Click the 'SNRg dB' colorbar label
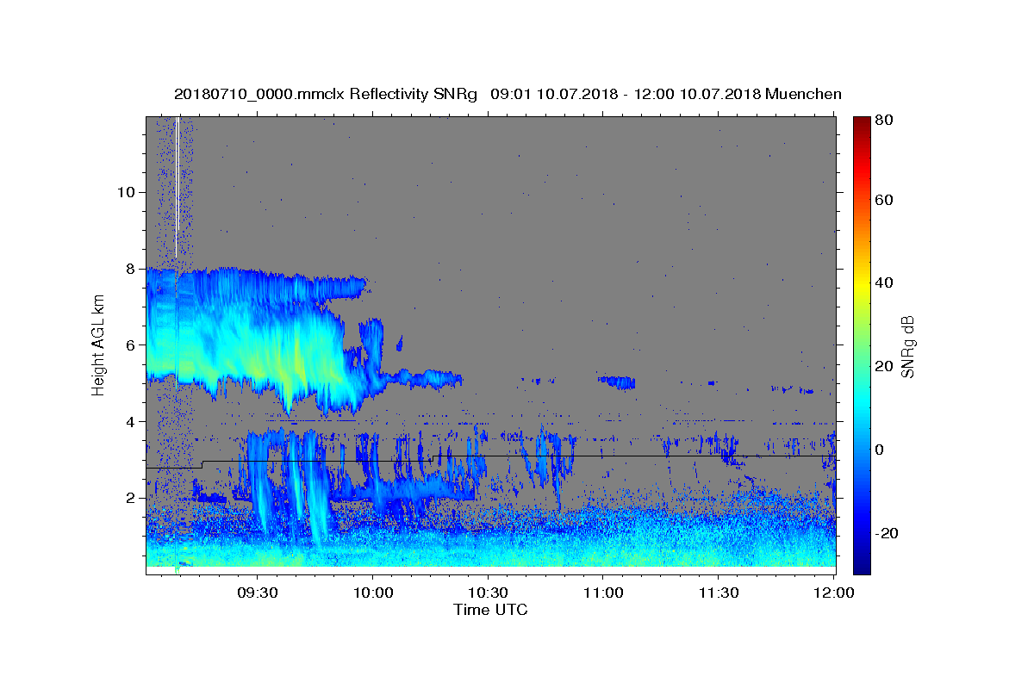 (906, 346)
